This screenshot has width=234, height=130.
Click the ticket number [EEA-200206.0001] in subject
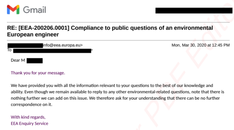tap(44, 28)
